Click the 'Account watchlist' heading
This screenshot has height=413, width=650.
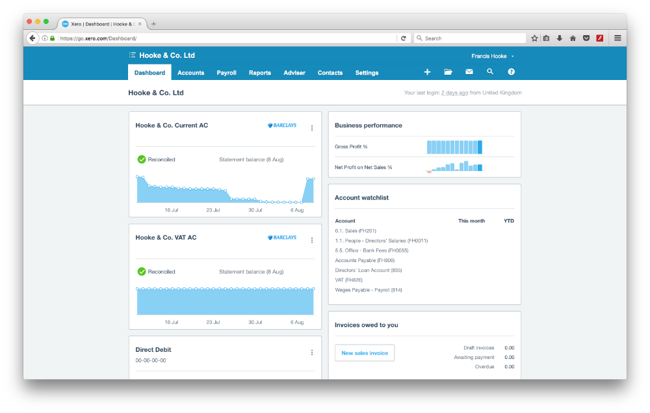(x=361, y=198)
